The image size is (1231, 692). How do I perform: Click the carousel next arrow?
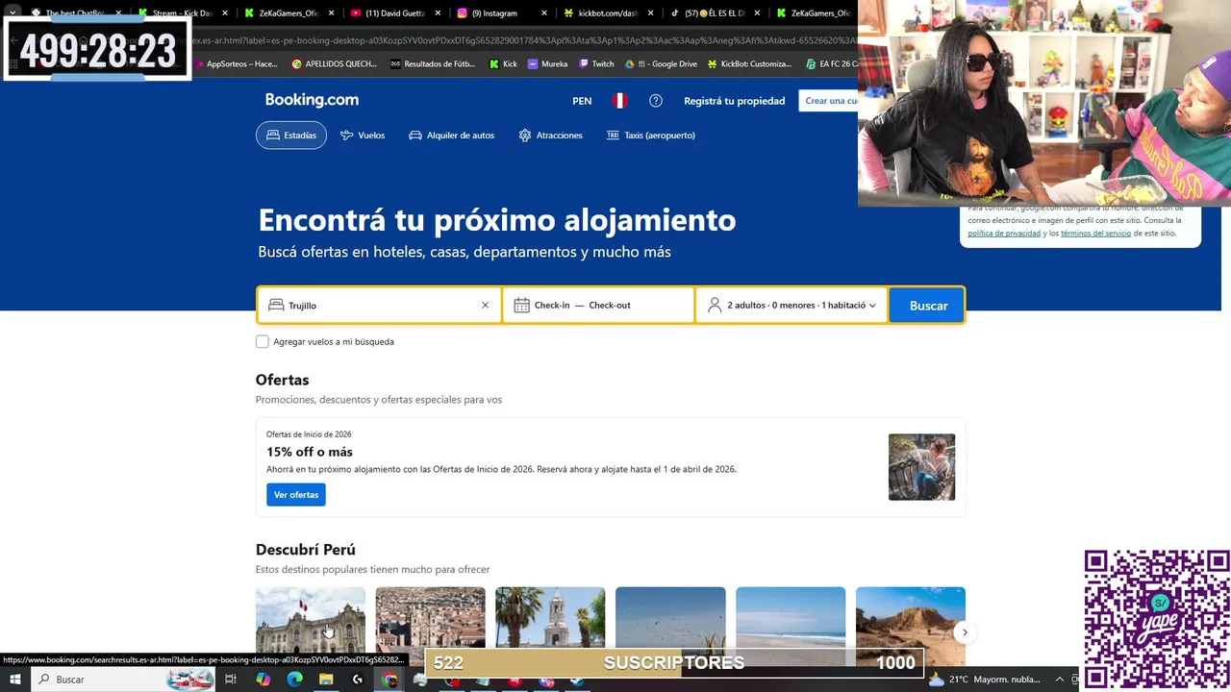(x=965, y=631)
